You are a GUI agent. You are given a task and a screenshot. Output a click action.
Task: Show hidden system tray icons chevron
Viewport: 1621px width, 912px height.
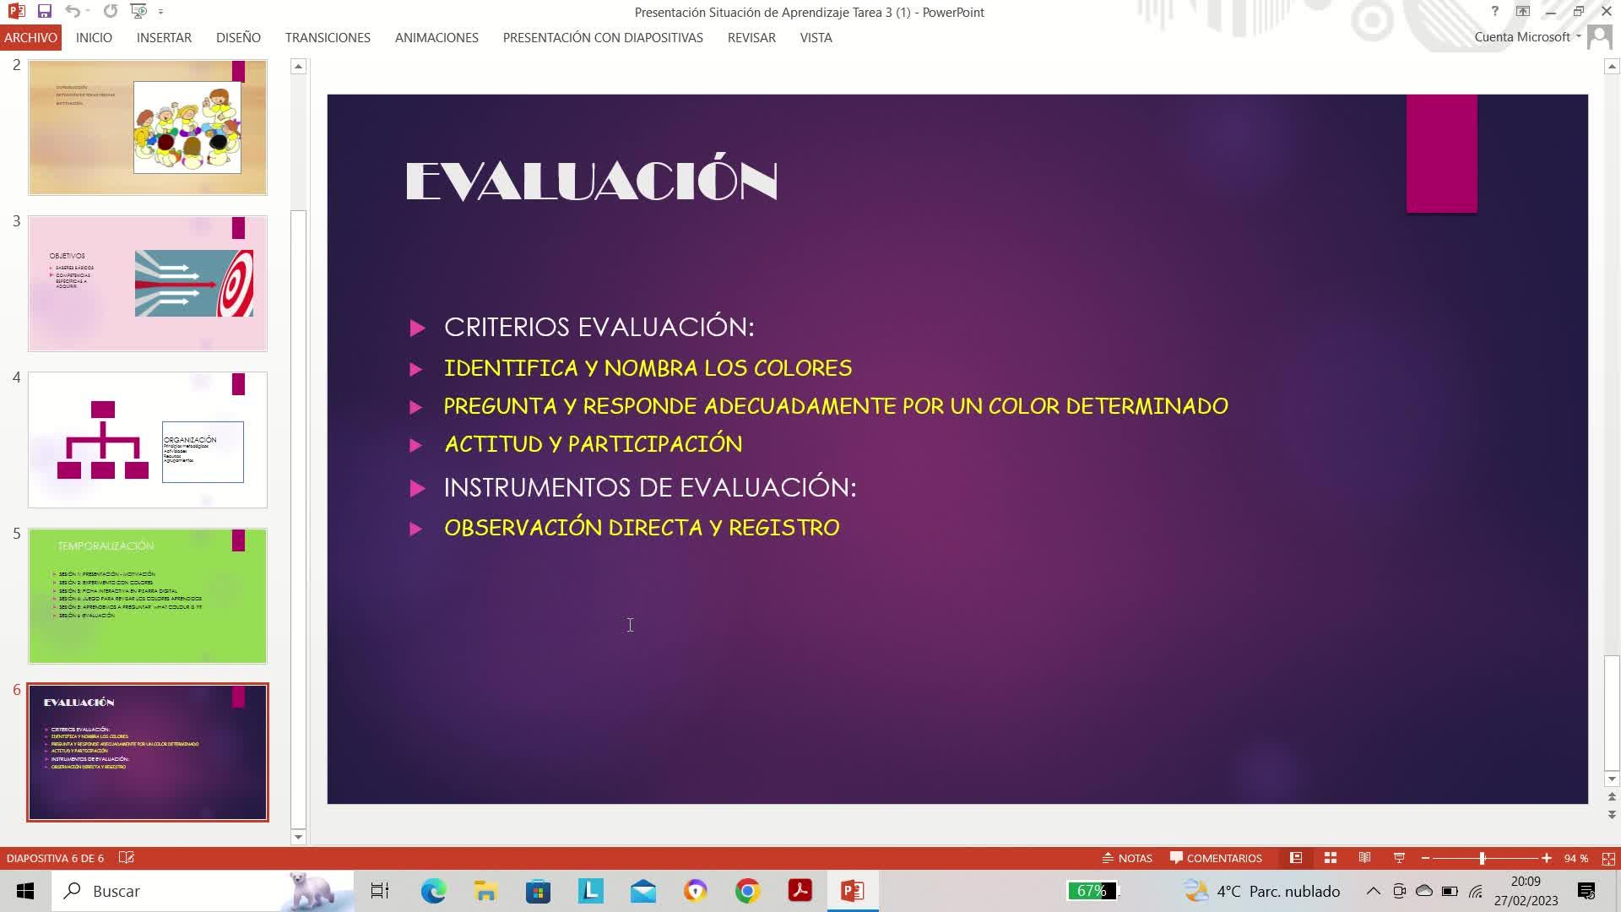1373,891
